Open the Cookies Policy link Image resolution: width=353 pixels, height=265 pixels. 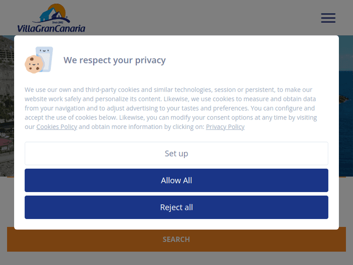56,127
